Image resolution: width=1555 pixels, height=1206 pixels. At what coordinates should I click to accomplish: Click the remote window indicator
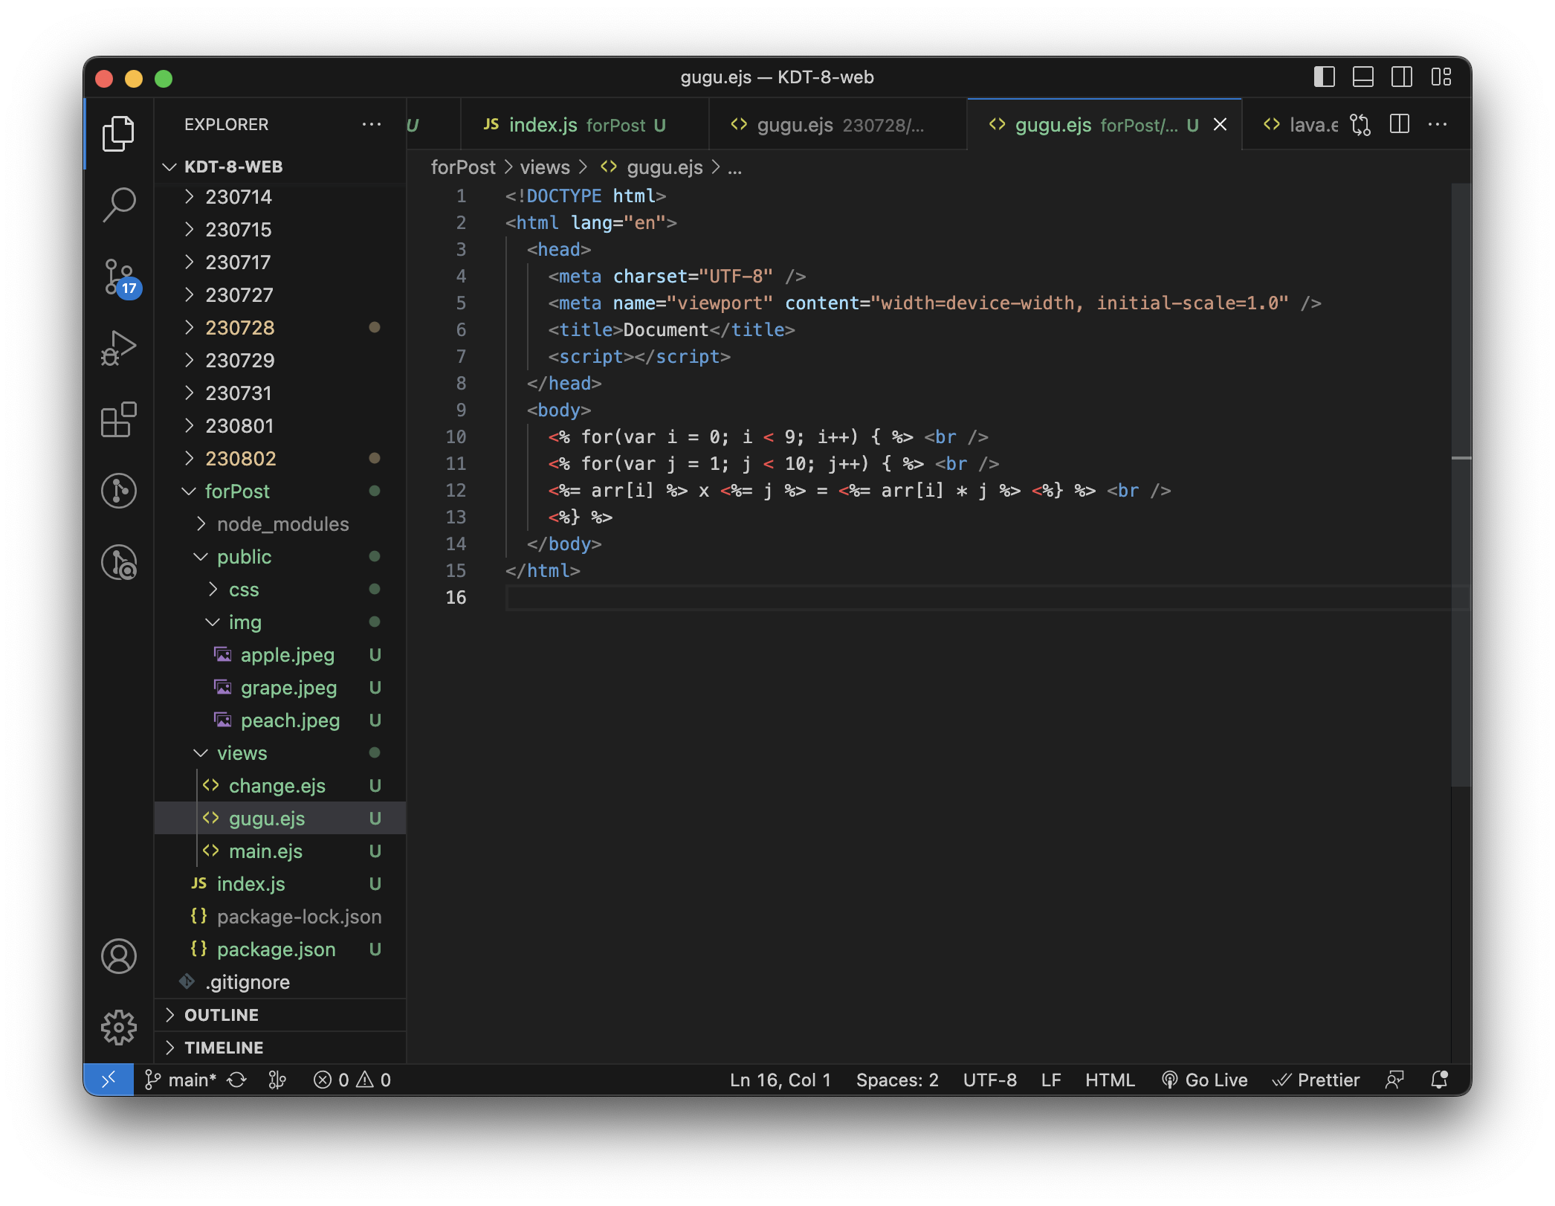pos(109,1080)
